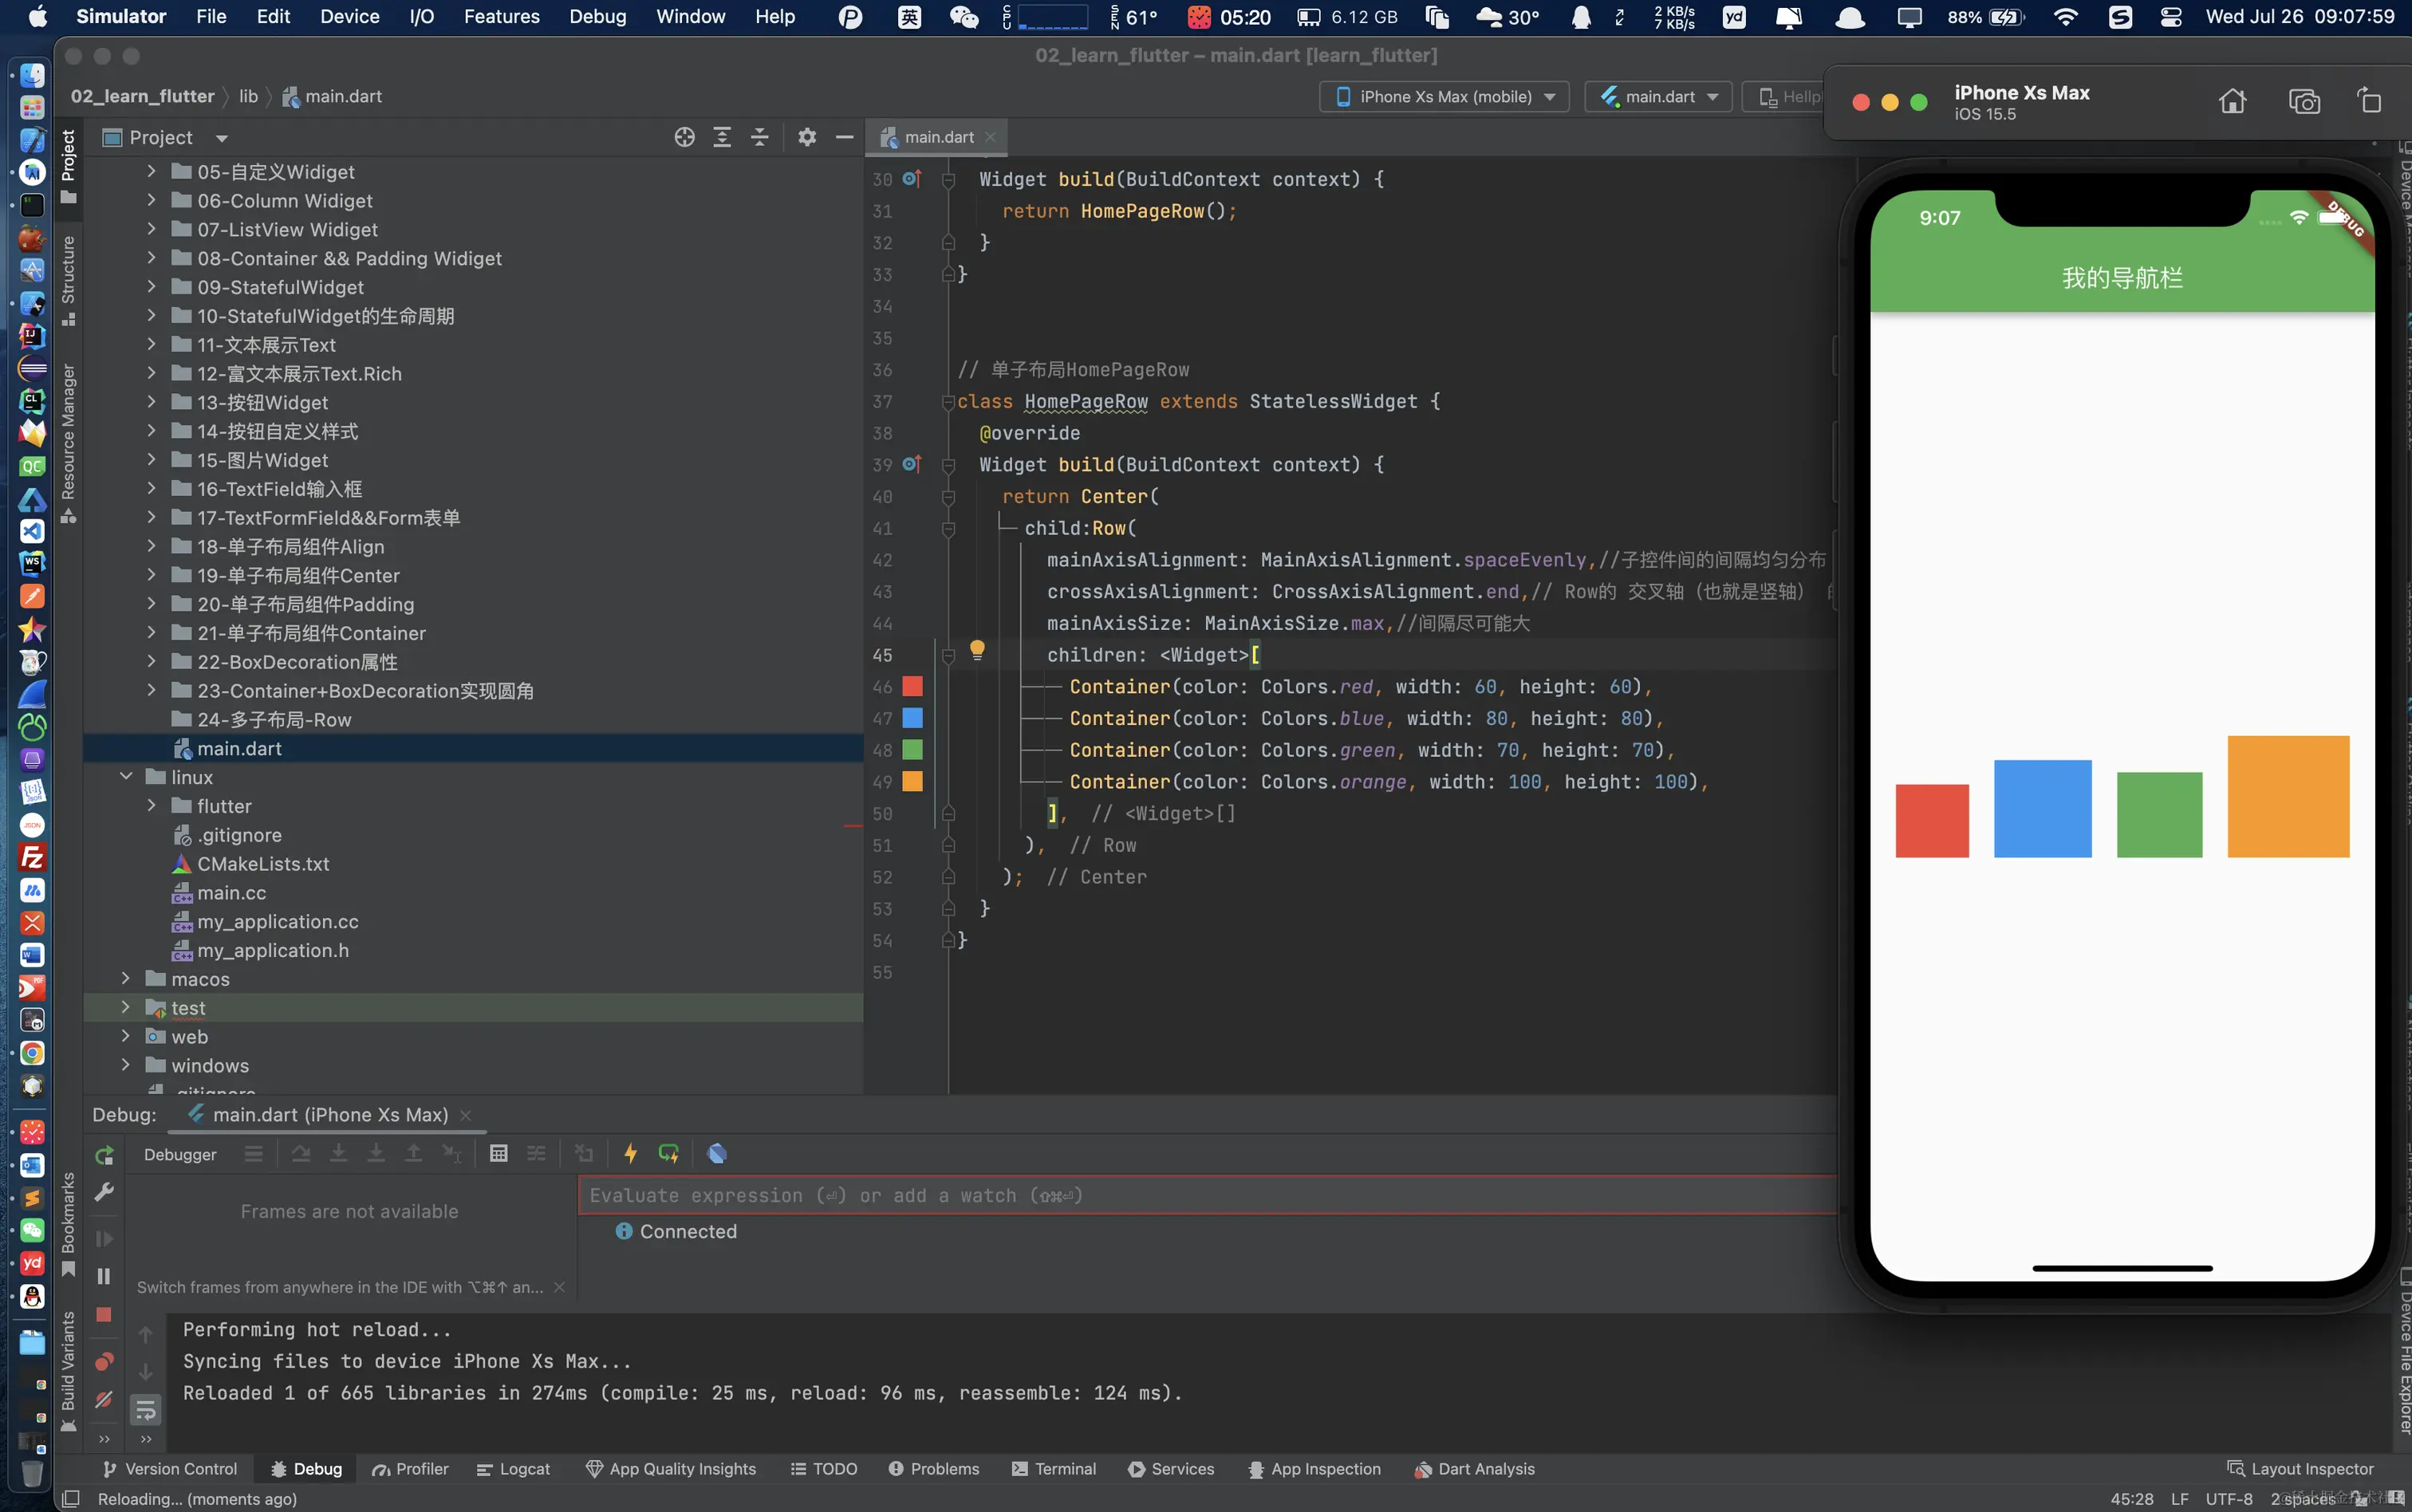Click the WeChat icon in macOS menu bar
The image size is (2412, 1512).
(964, 17)
